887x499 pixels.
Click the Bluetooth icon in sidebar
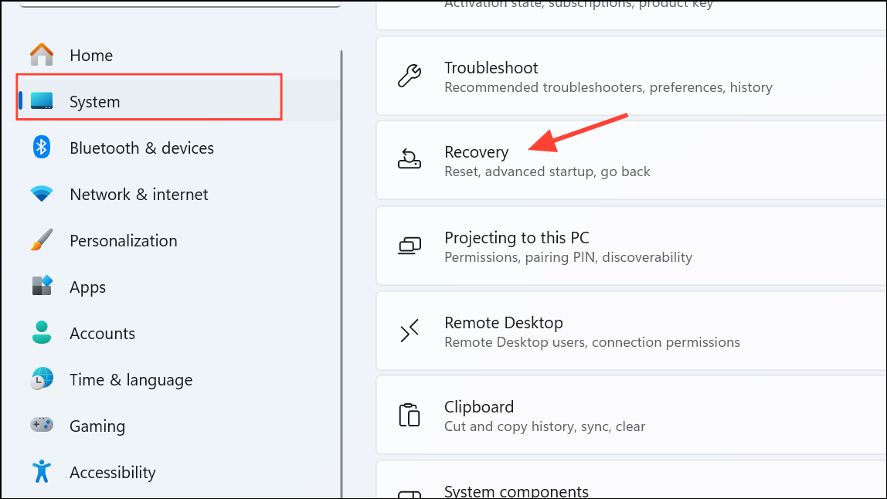pyautogui.click(x=41, y=148)
